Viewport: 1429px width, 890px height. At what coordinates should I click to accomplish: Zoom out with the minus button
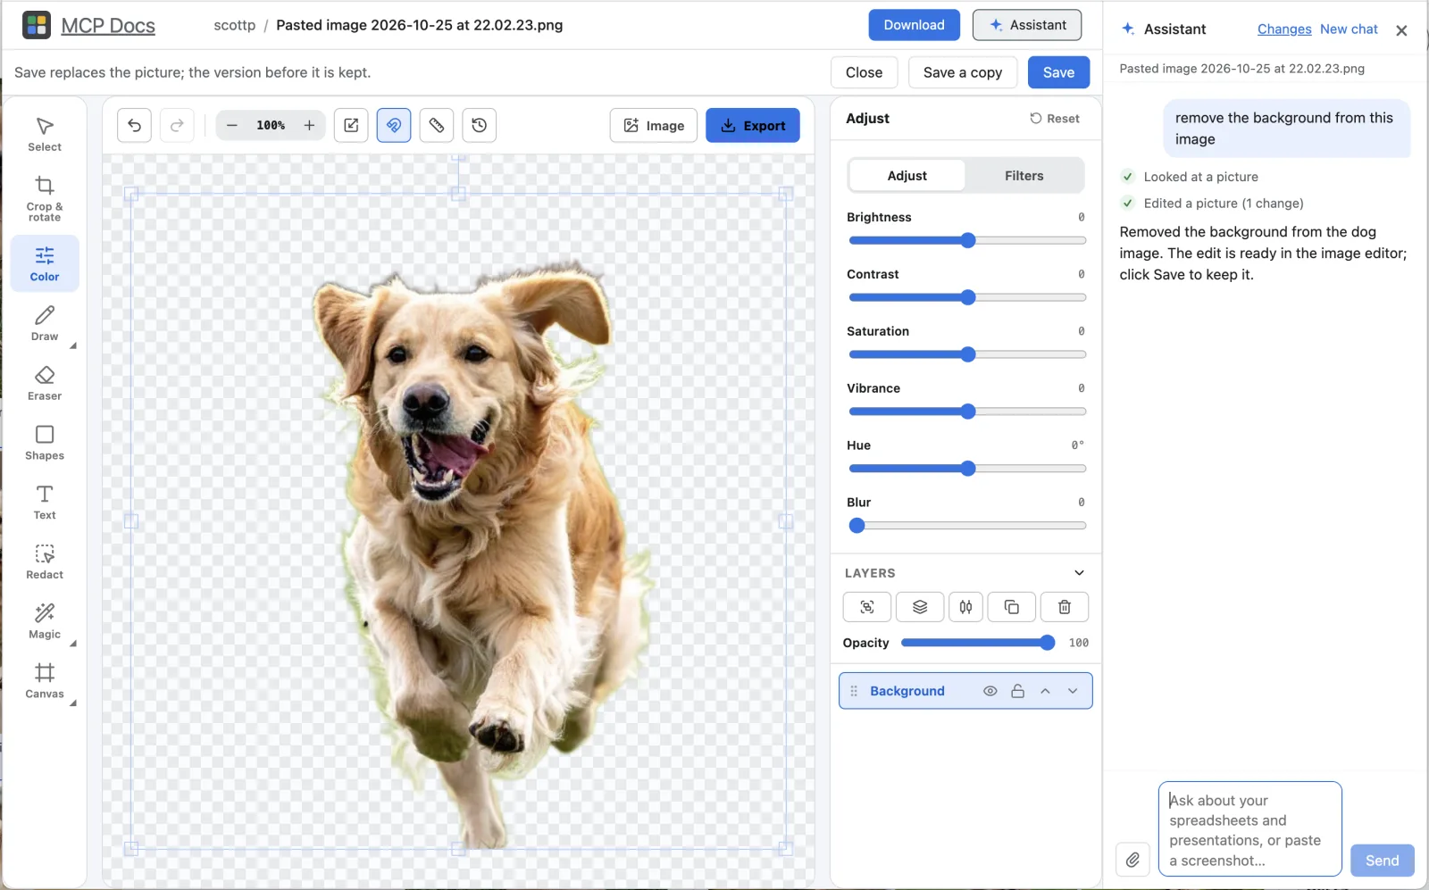[232, 125]
